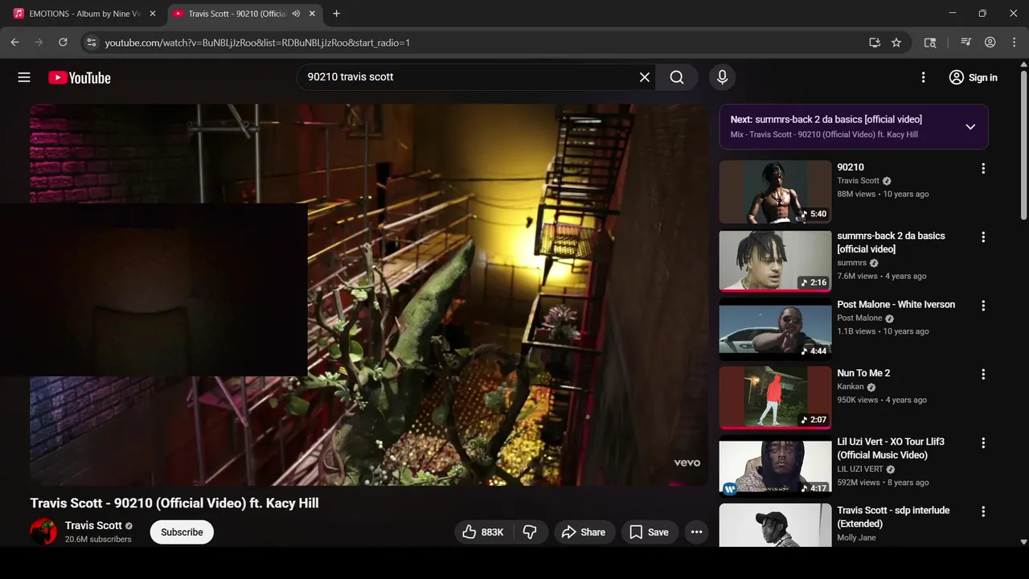
Task: Open more actions ellipsis under video
Action: pyautogui.click(x=696, y=532)
